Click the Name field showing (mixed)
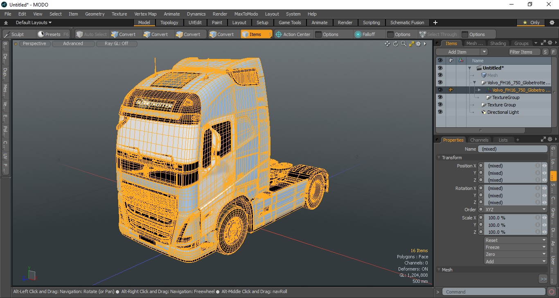Screen dimensions: 559x298 coord(513,149)
